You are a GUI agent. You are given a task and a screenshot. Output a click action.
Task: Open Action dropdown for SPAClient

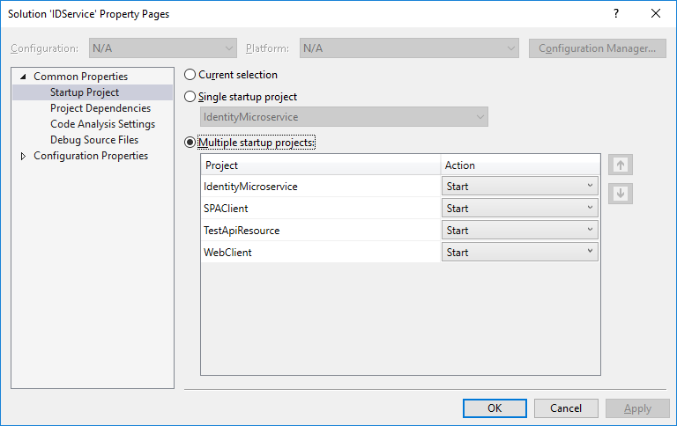[x=519, y=209]
